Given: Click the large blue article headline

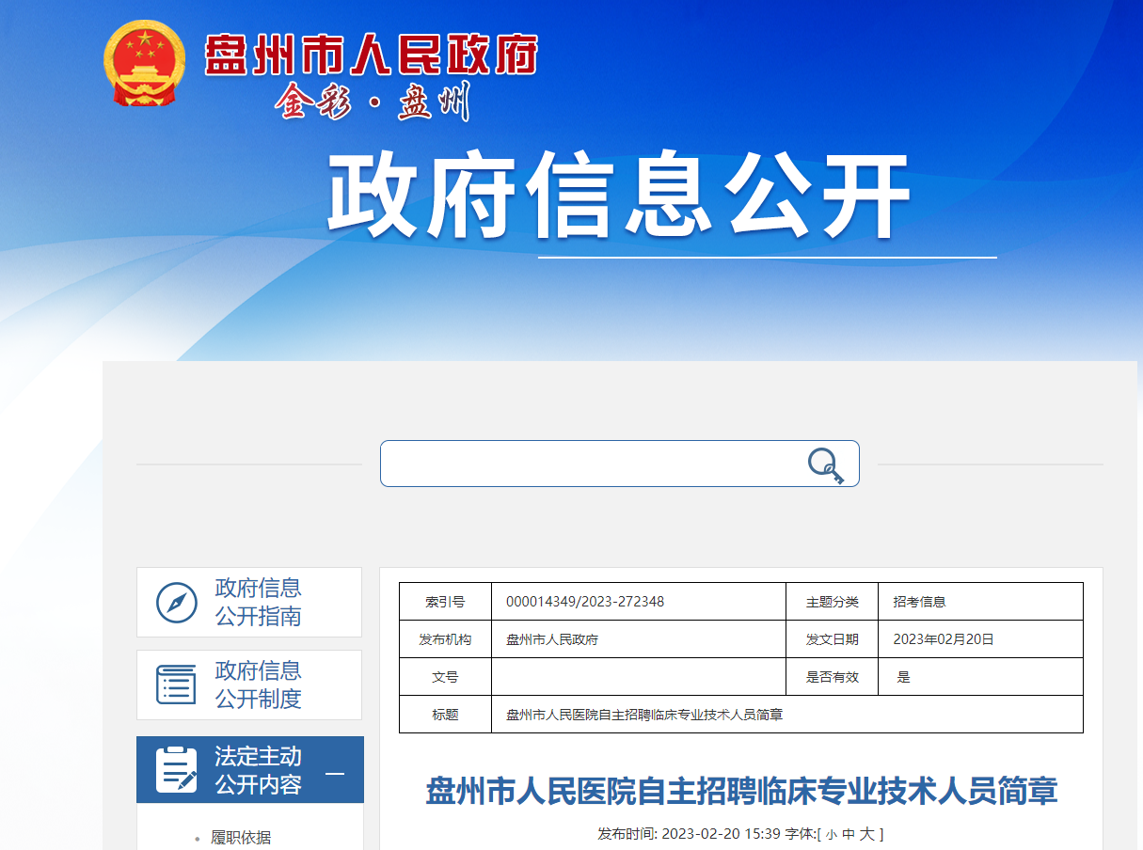Looking at the screenshot, I should pos(741,792).
